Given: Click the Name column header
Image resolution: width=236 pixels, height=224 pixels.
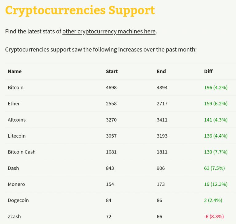Looking at the screenshot, I should [15, 71].
